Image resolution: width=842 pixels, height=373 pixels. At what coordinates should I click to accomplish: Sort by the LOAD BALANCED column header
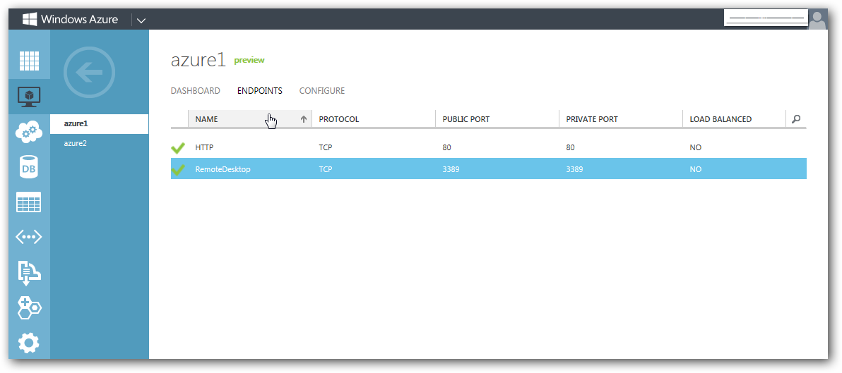(x=721, y=119)
